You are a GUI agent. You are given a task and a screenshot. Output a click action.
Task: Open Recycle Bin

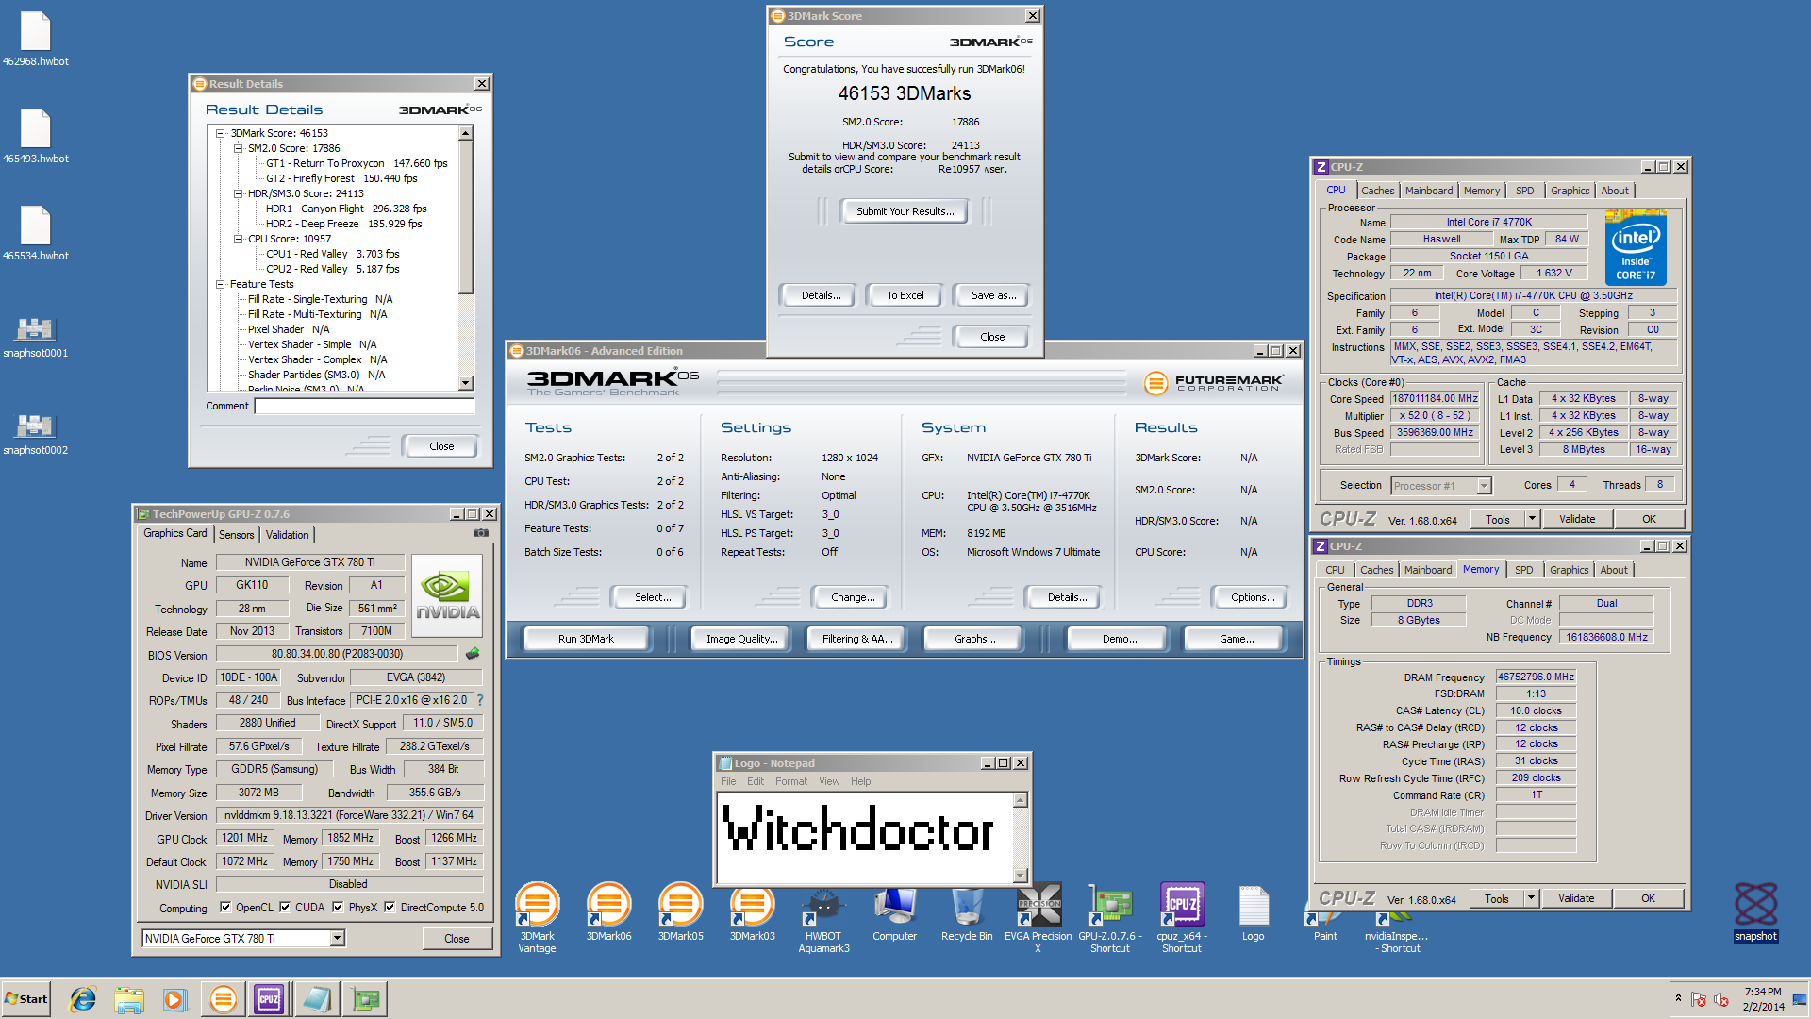click(x=967, y=912)
